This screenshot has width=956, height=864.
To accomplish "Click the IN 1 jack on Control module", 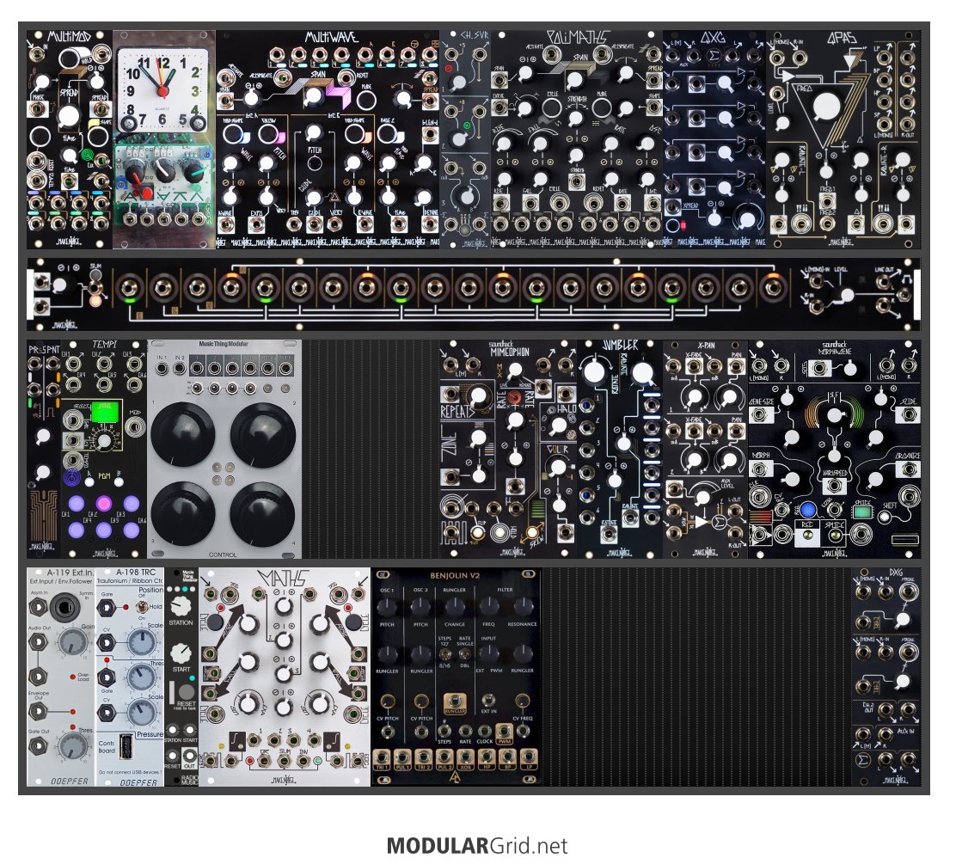I will 162,368.
